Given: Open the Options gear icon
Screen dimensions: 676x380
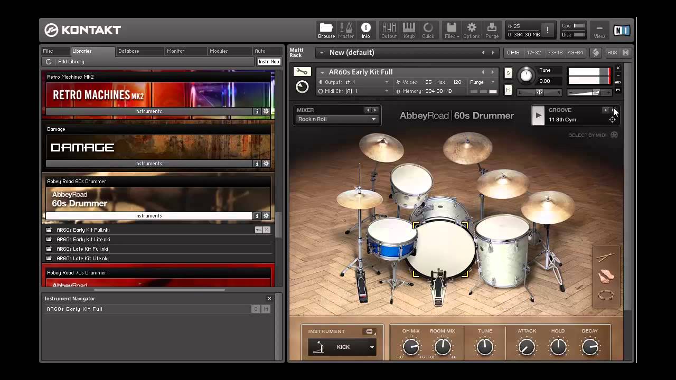Looking at the screenshot, I should pyautogui.click(x=472, y=30).
